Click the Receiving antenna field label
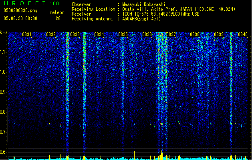Viewport: 252px width, 160px height. [92, 19]
